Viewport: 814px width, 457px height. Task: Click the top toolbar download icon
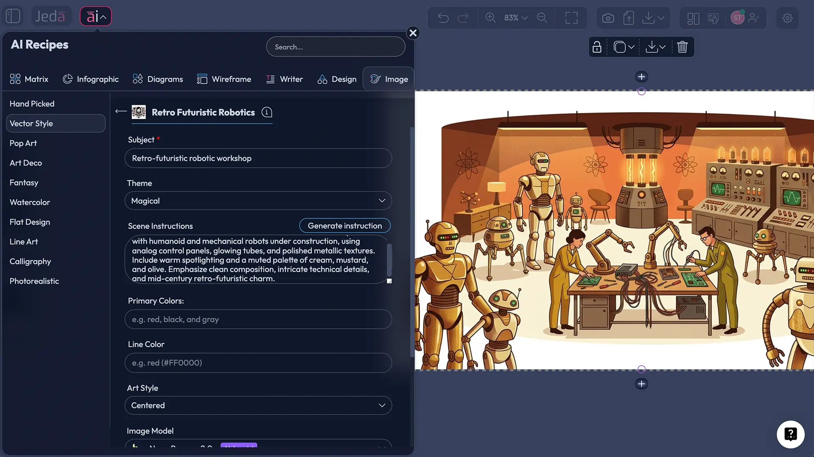(648, 18)
